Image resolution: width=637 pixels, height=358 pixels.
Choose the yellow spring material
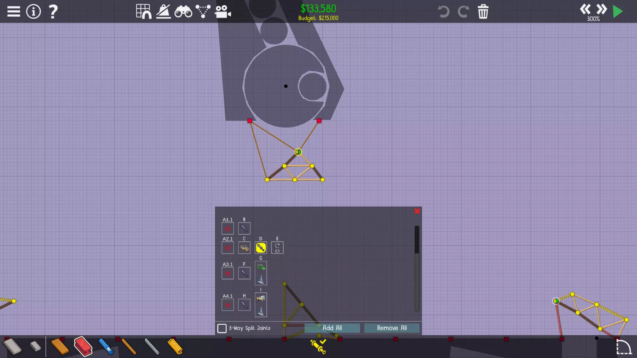tap(175, 347)
